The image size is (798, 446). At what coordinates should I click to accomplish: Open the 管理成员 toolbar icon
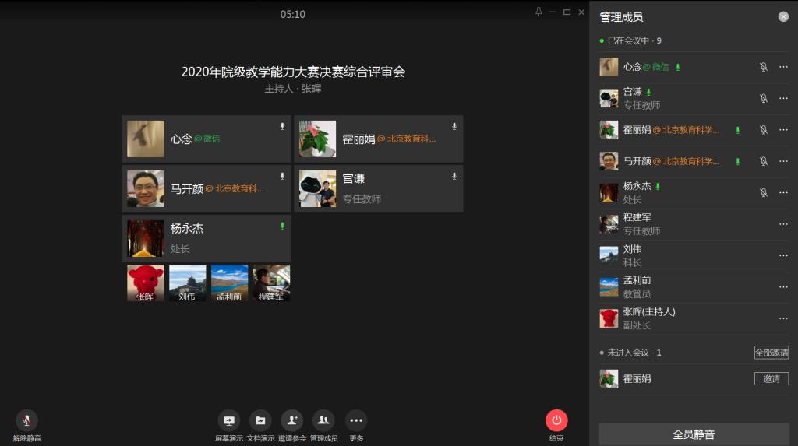tap(323, 420)
